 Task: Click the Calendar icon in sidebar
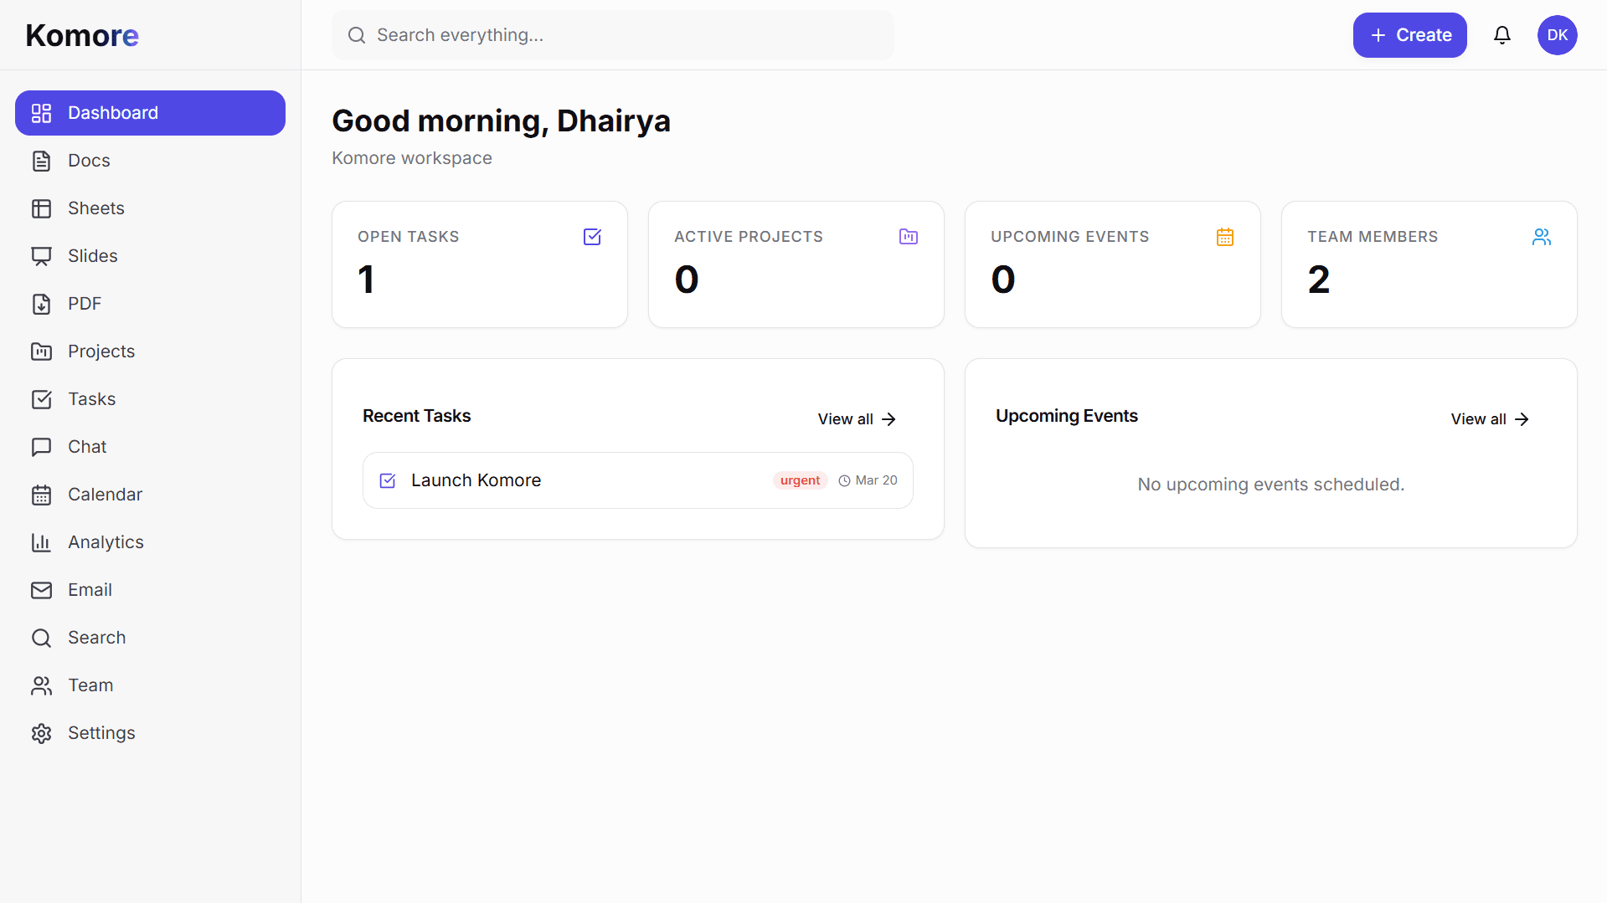42,494
